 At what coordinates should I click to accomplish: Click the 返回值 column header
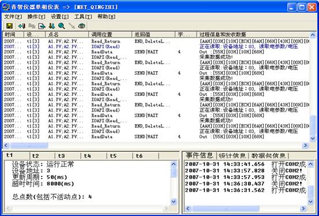coord(153,34)
